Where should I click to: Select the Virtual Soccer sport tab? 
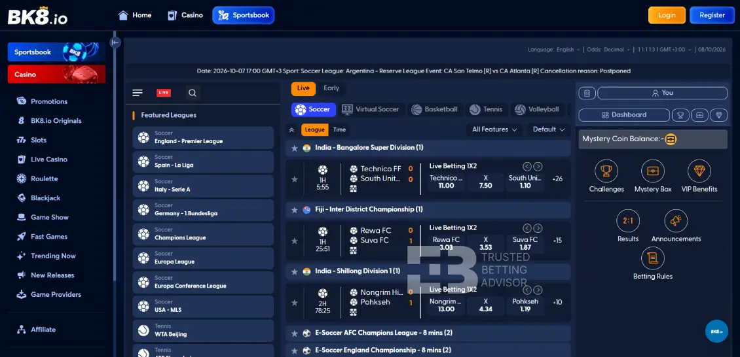click(x=371, y=109)
